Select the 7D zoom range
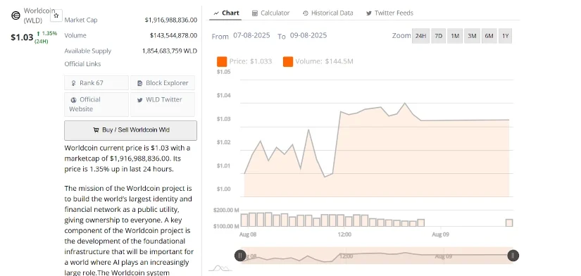 click(x=438, y=36)
